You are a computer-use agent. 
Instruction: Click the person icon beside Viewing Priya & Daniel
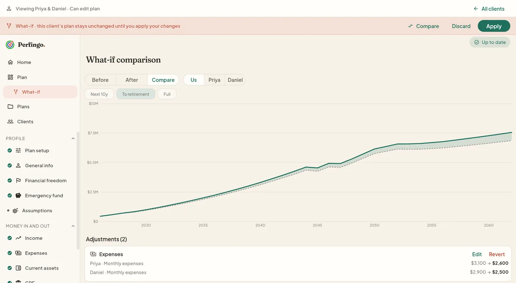(x=9, y=9)
